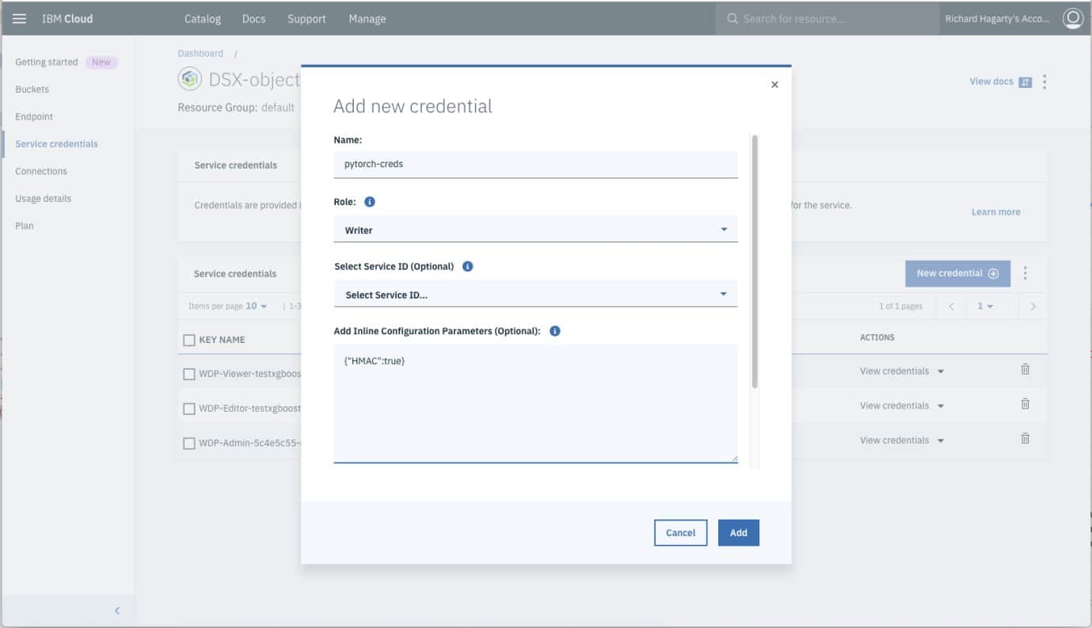1092x628 pixels.
Task: Click the Cancel button in dialog
Action: coord(680,533)
